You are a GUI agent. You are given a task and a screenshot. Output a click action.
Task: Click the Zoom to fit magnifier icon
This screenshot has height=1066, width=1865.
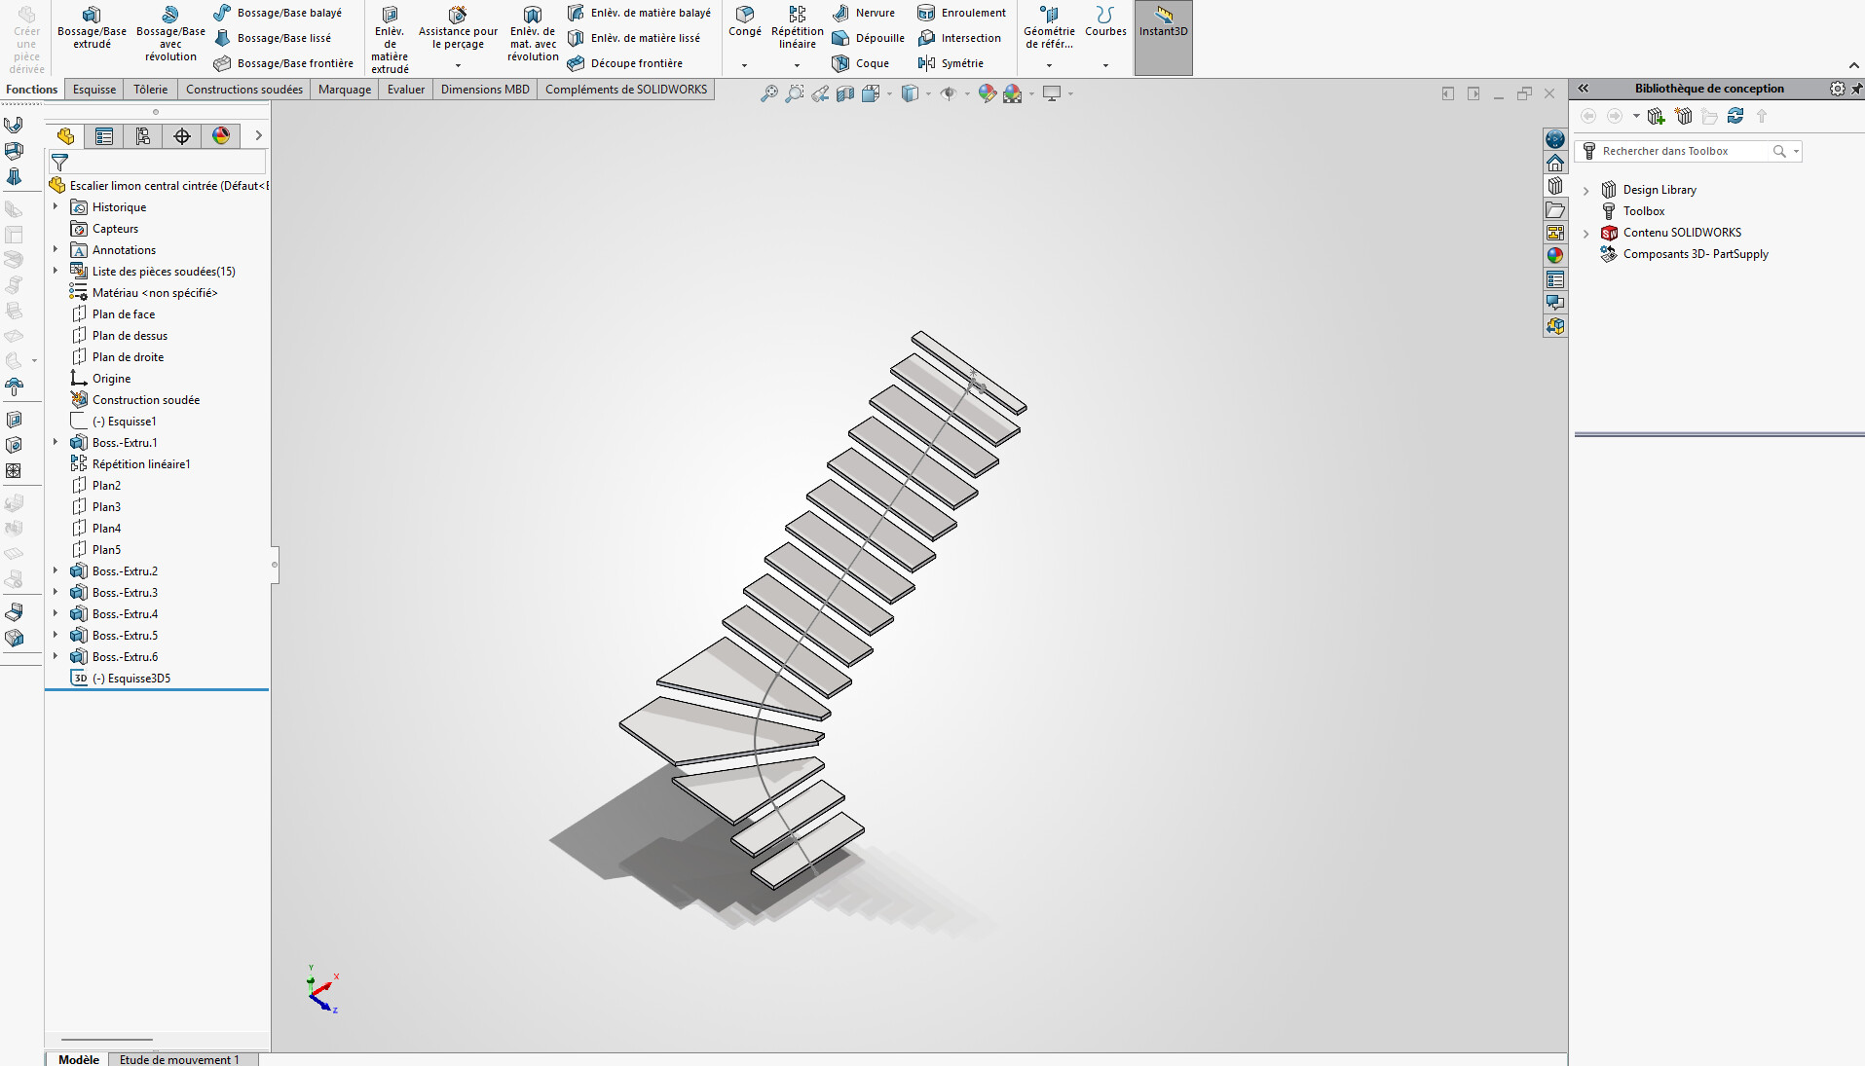[x=769, y=93]
